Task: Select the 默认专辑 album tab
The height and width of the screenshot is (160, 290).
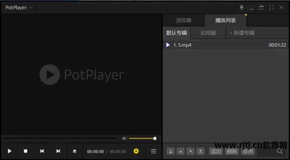Action: (x=177, y=33)
